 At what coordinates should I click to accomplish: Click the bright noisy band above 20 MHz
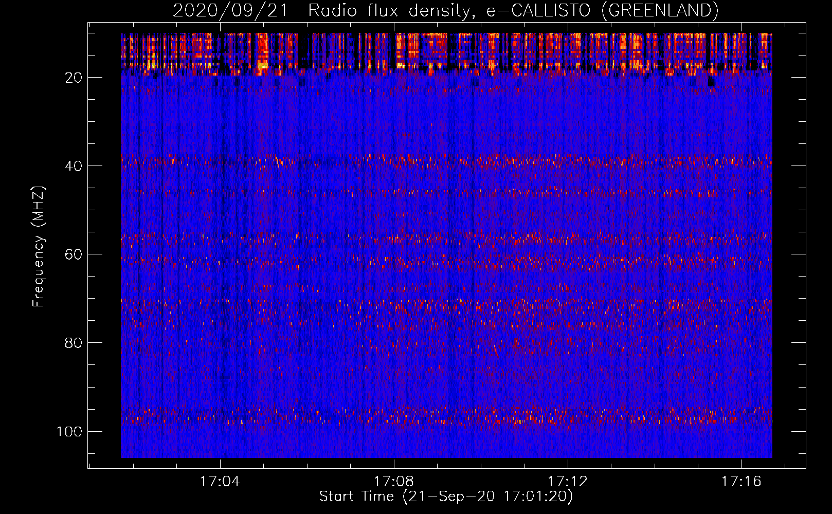point(446,51)
